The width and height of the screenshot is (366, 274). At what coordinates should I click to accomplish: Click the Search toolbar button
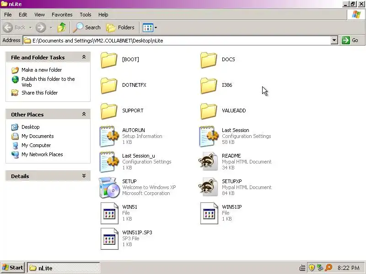click(x=87, y=27)
